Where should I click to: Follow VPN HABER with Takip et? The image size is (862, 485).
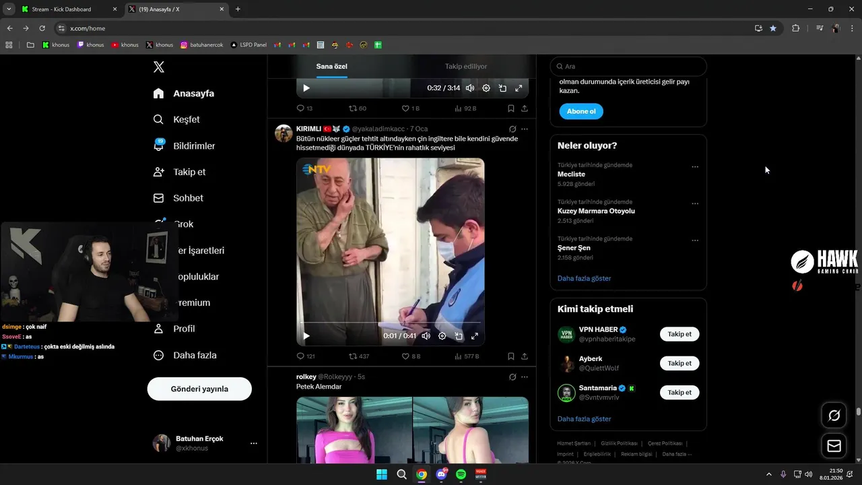[x=679, y=334]
